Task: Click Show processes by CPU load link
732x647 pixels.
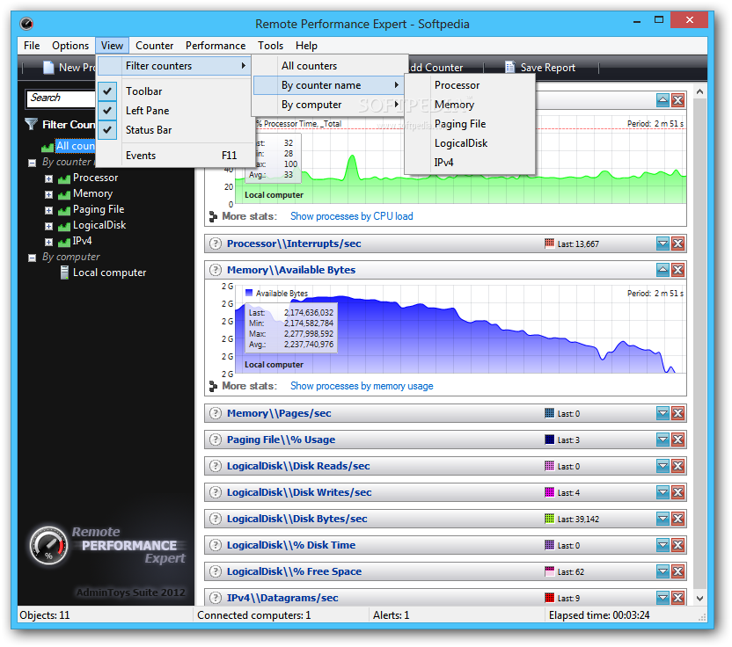Action: pos(352,216)
